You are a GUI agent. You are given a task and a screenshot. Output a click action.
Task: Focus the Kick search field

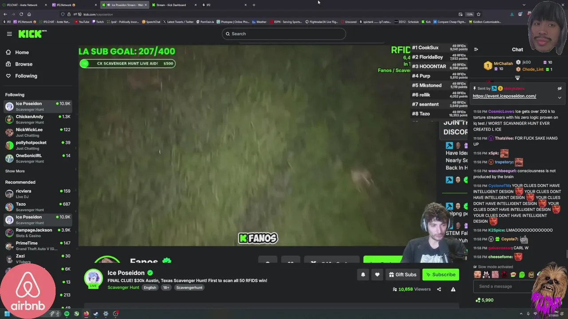click(284, 34)
